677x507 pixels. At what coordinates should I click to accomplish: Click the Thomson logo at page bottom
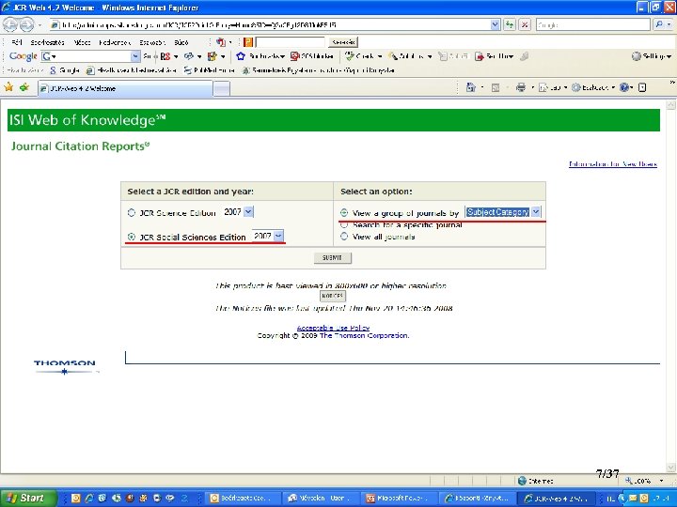click(x=66, y=367)
